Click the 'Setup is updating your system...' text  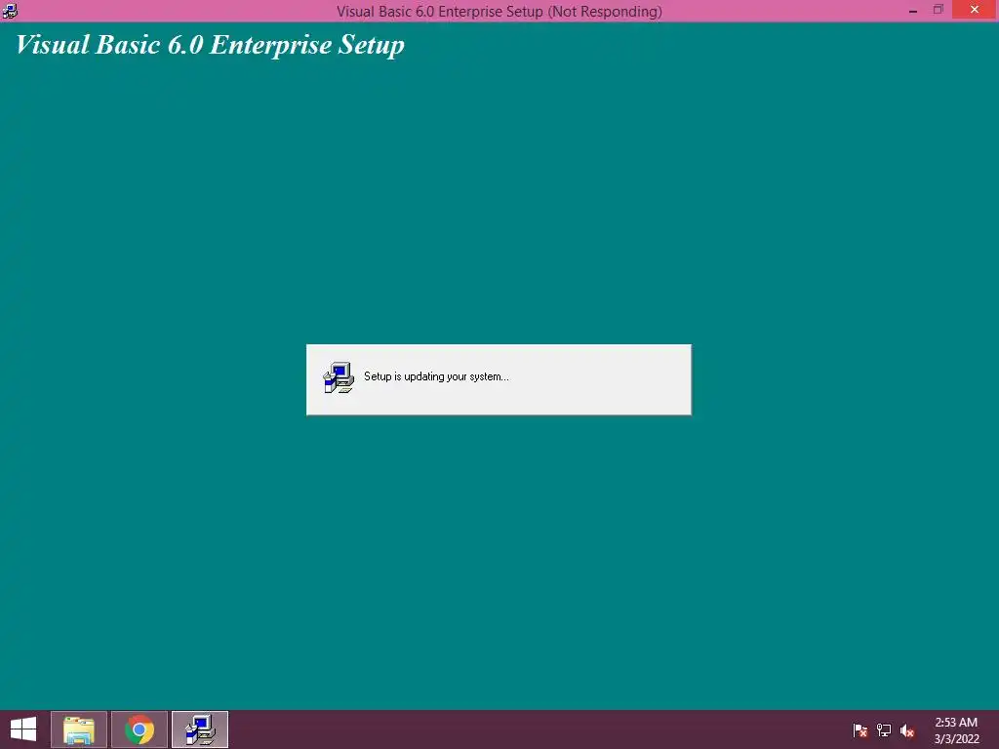tap(436, 376)
